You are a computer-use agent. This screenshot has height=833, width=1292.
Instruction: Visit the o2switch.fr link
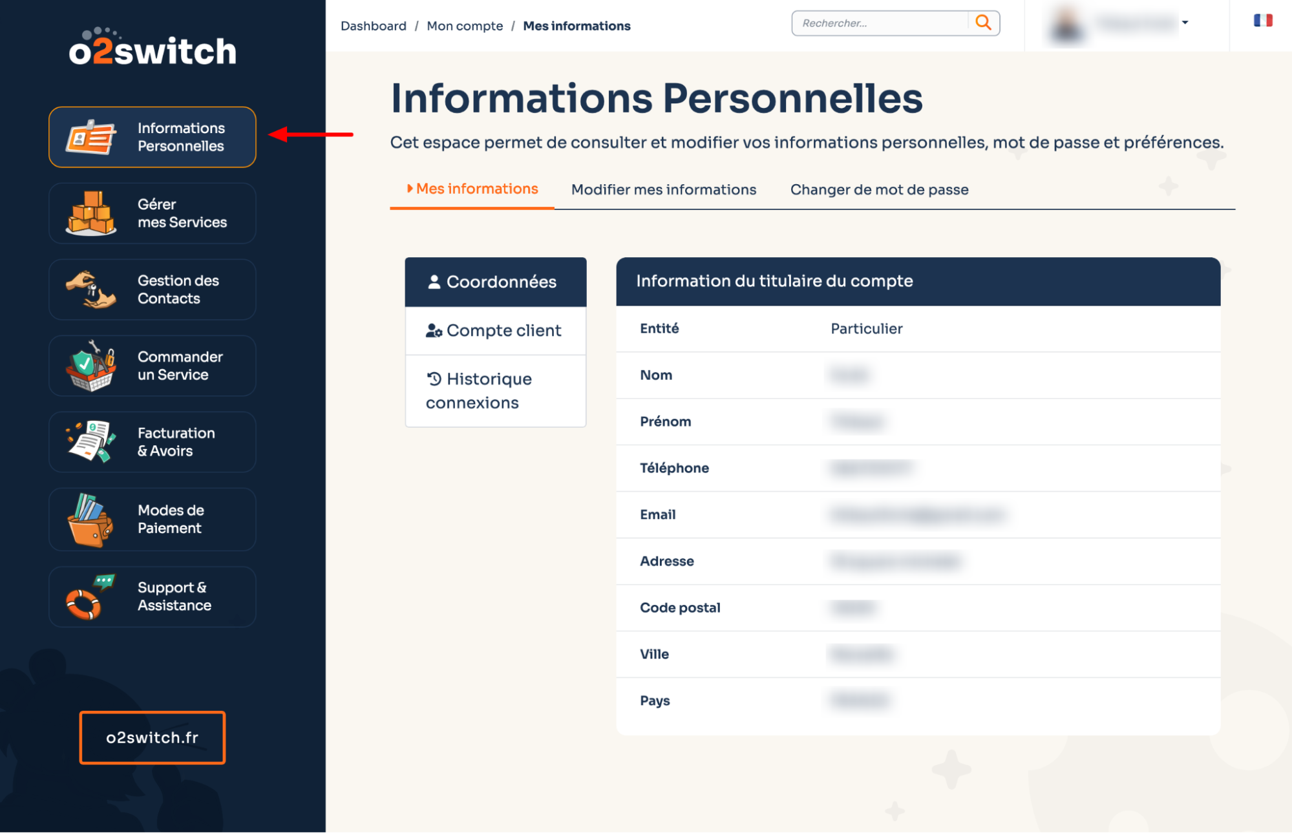(153, 737)
